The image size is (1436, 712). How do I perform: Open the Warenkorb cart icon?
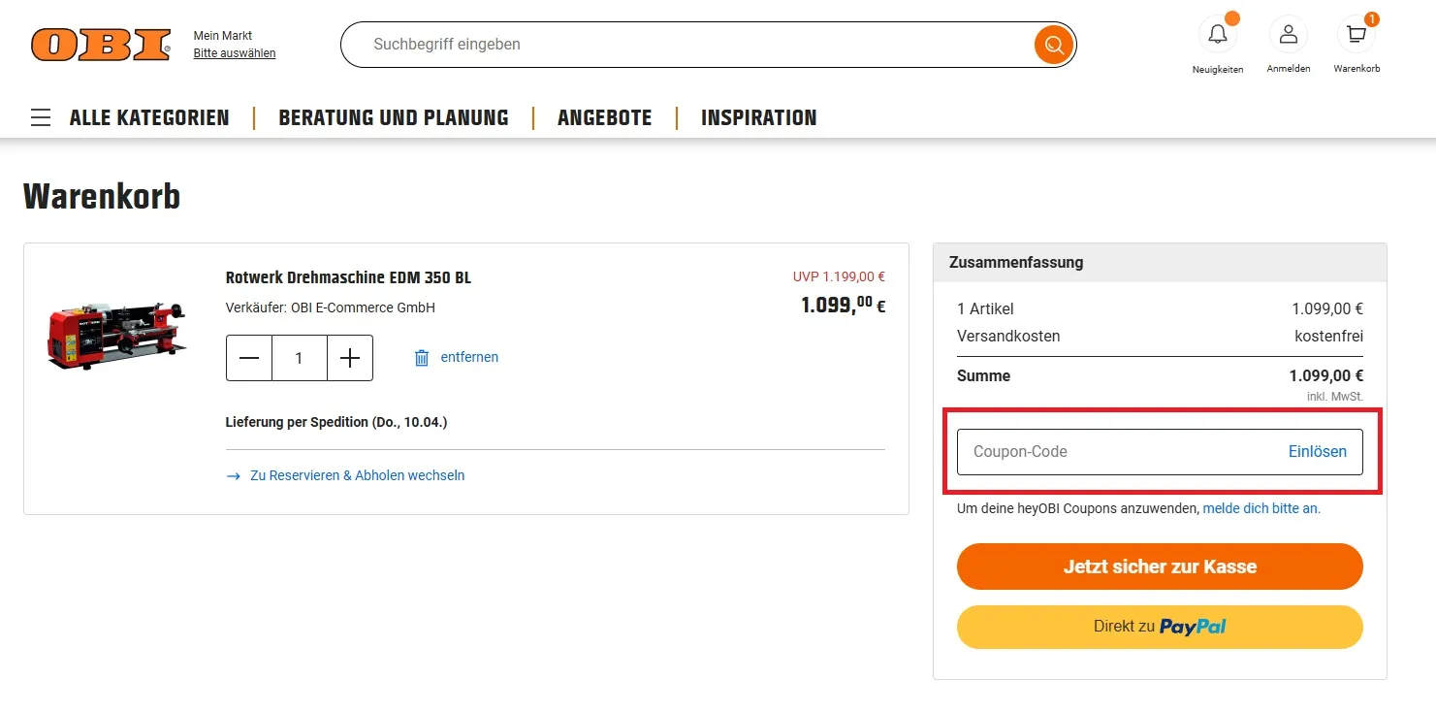[1356, 36]
